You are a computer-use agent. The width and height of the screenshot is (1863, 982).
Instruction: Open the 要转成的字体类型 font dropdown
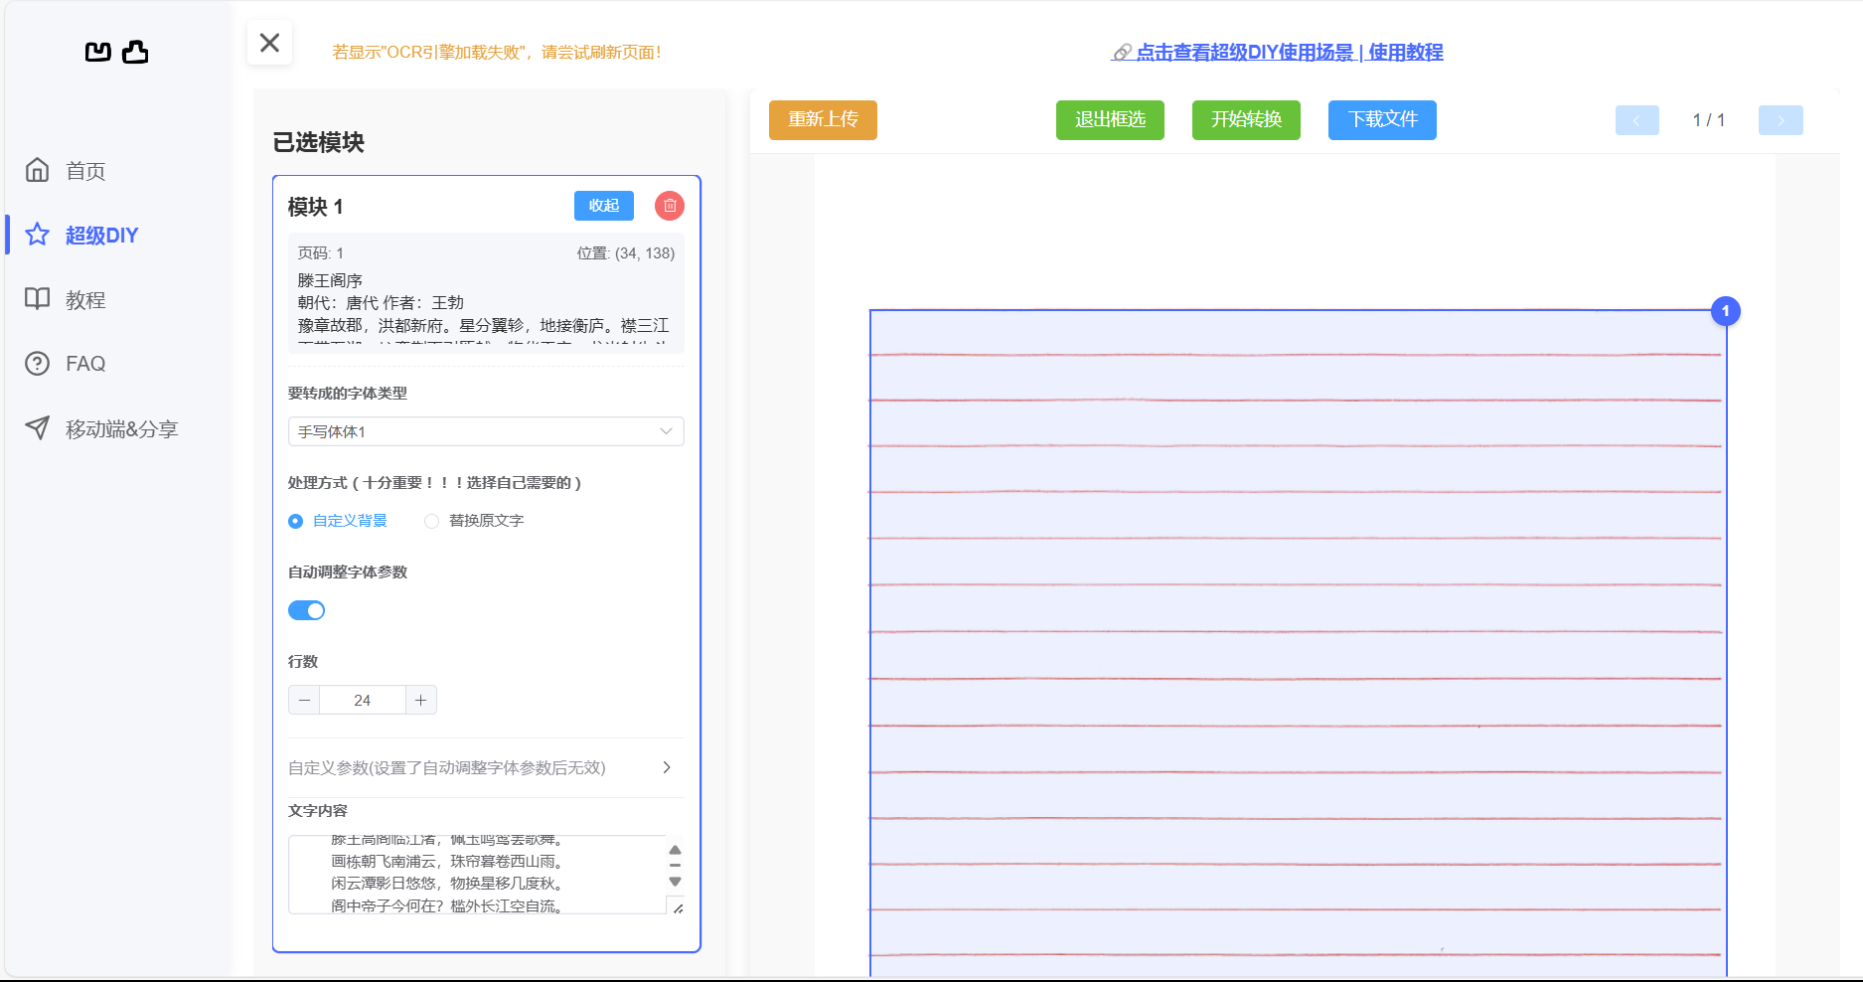tap(485, 431)
